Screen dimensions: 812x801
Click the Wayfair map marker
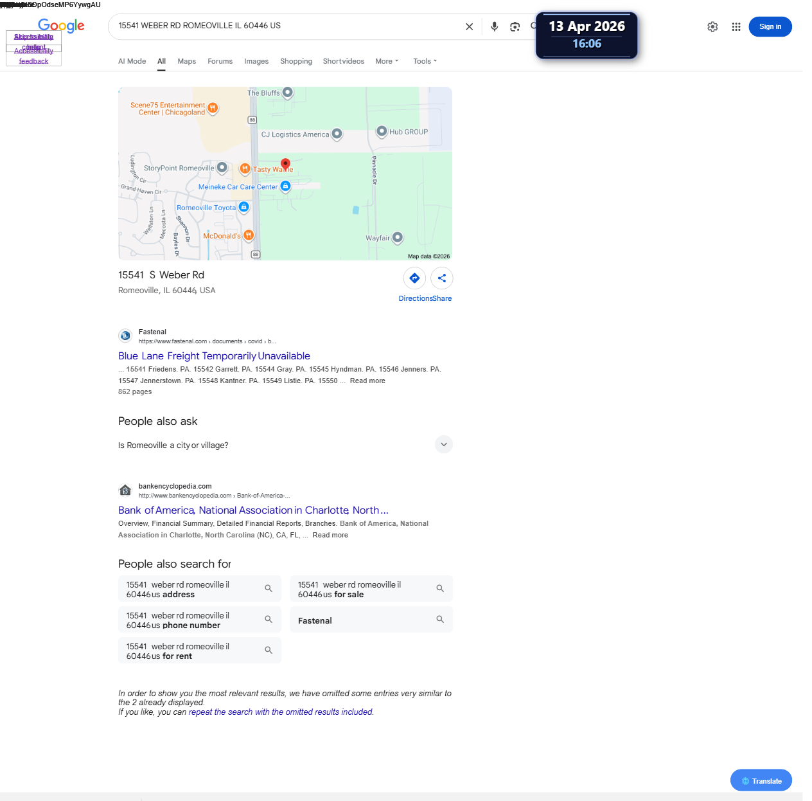398,237
